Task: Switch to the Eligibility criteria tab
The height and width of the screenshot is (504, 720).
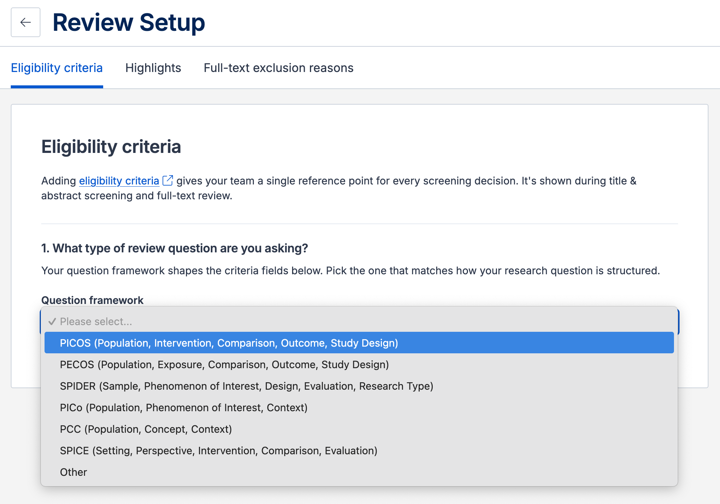Action: coord(57,68)
